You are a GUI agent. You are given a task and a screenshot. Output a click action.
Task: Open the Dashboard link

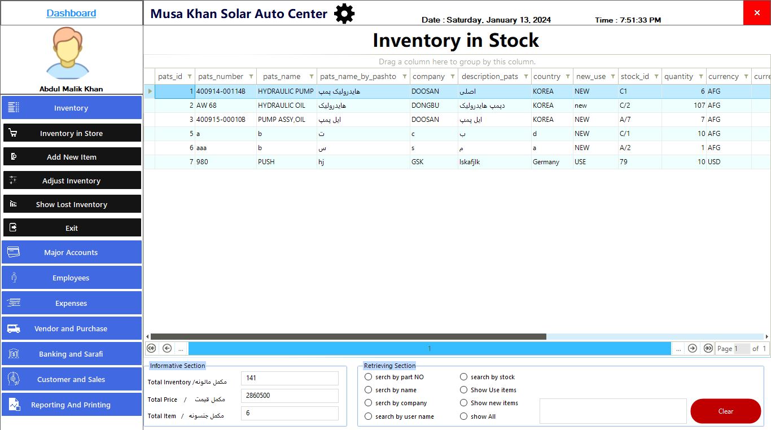click(71, 13)
